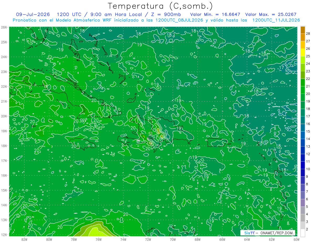Screen dimensions: 315x243
Task: Click the "24N" latitude axis label
Action: pos(4,57)
